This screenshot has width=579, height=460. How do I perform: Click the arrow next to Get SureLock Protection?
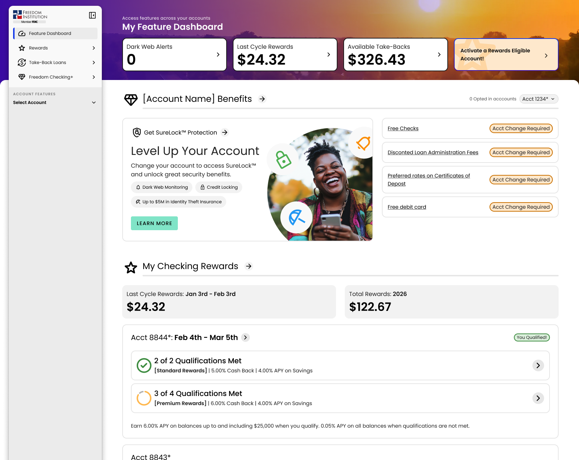tap(225, 132)
